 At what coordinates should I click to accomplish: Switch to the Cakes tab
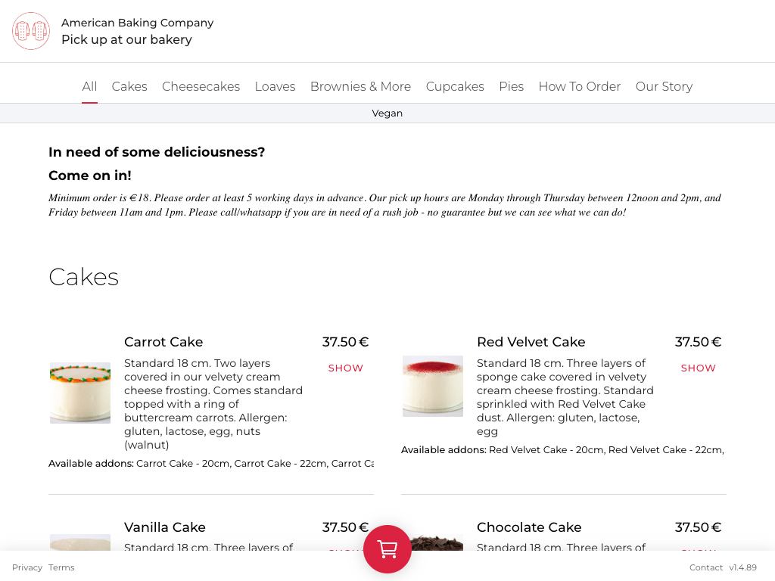tap(129, 86)
